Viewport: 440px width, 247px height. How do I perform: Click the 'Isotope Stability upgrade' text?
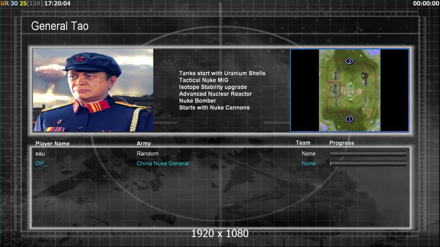(x=213, y=87)
